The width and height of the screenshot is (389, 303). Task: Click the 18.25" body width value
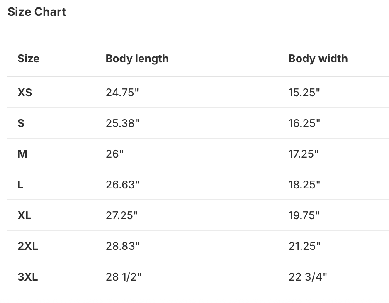304,185
